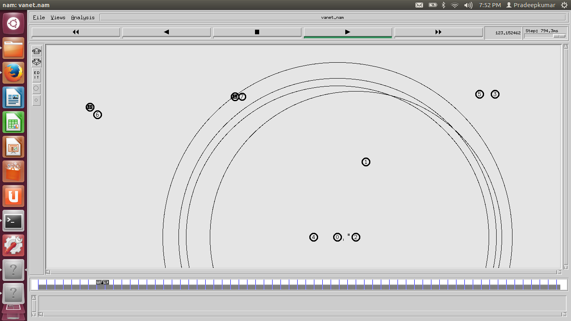The image size is (571, 321).
Task: Open the battery indicator menu
Action: tap(433, 5)
